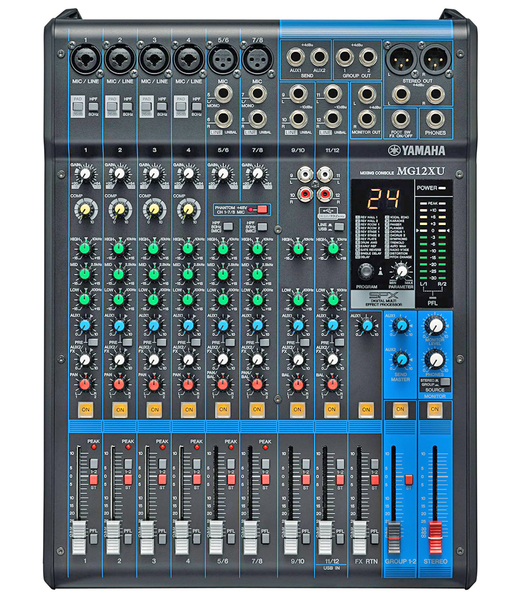Toggle the STEREO/GROUP monitor source switch
Image resolution: width=520 pixels, height=601 pixels.
pyautogui.click(x=445, y=382)
